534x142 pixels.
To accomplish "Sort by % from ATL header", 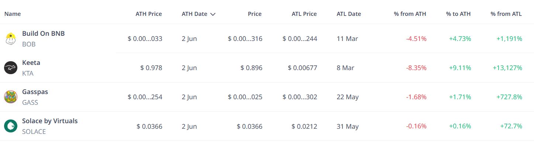I will tap(506, 14).
